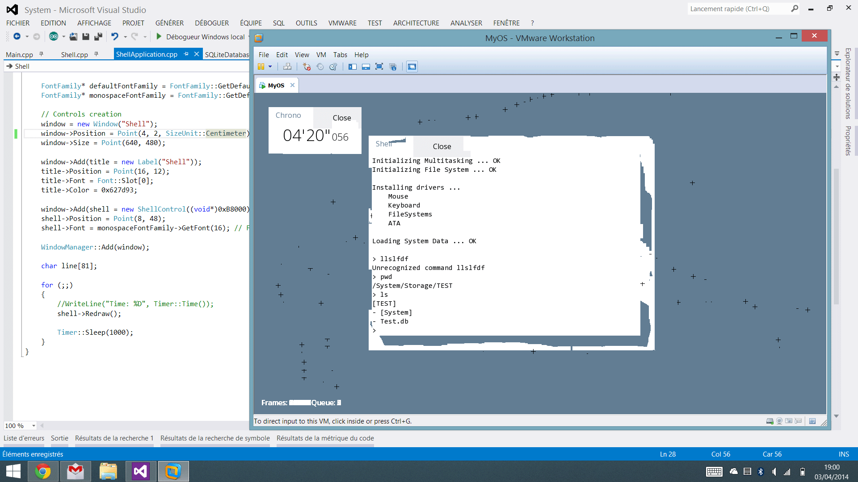This screenshot has height=482, width=858.
Task: Open the Snapshot Manager icon in VMware
Action: point(333,66)
